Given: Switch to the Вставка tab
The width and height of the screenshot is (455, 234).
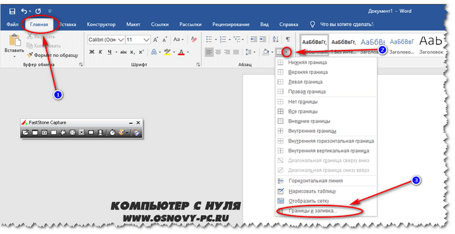Looking at the screenshot, I should [68, 24].
